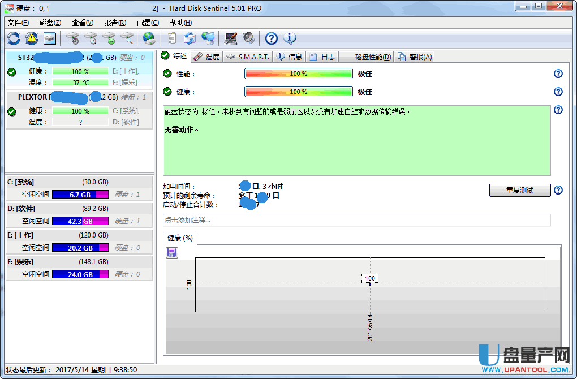
Task: Click the refresh icon with yellow warning sign
Action: tap(32, 38)
